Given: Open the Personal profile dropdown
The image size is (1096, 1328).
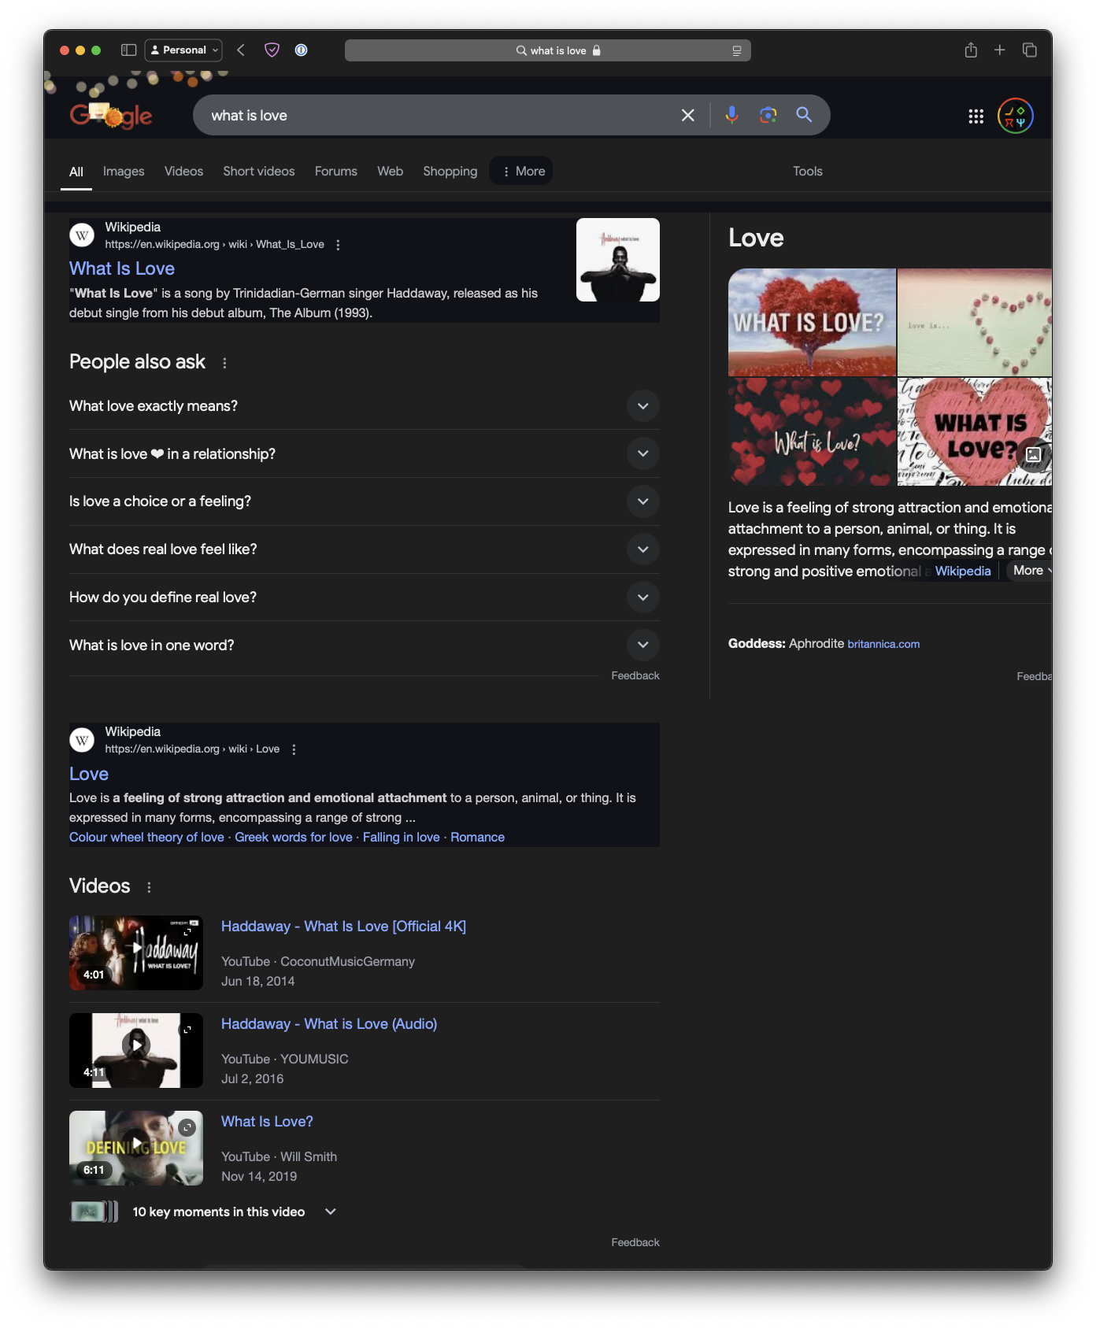Looking at the screenshot, I should [183, 50].
